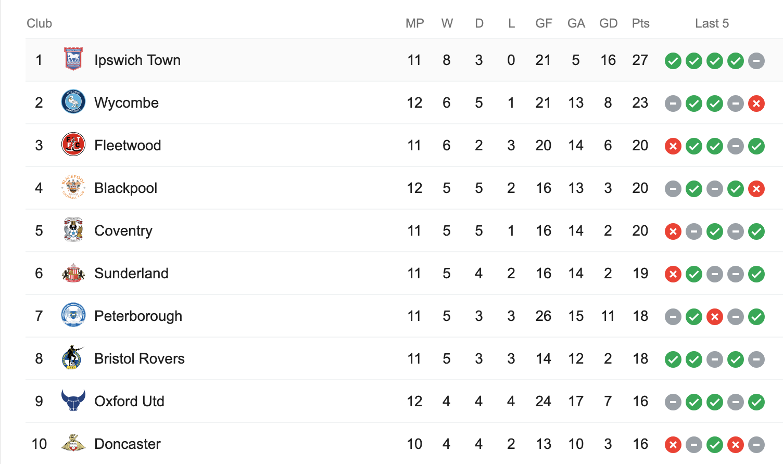Image resolution: width=783 pixels, height=464 pixels.
Task: Click the Doncaster club crest
Action: 73,443
